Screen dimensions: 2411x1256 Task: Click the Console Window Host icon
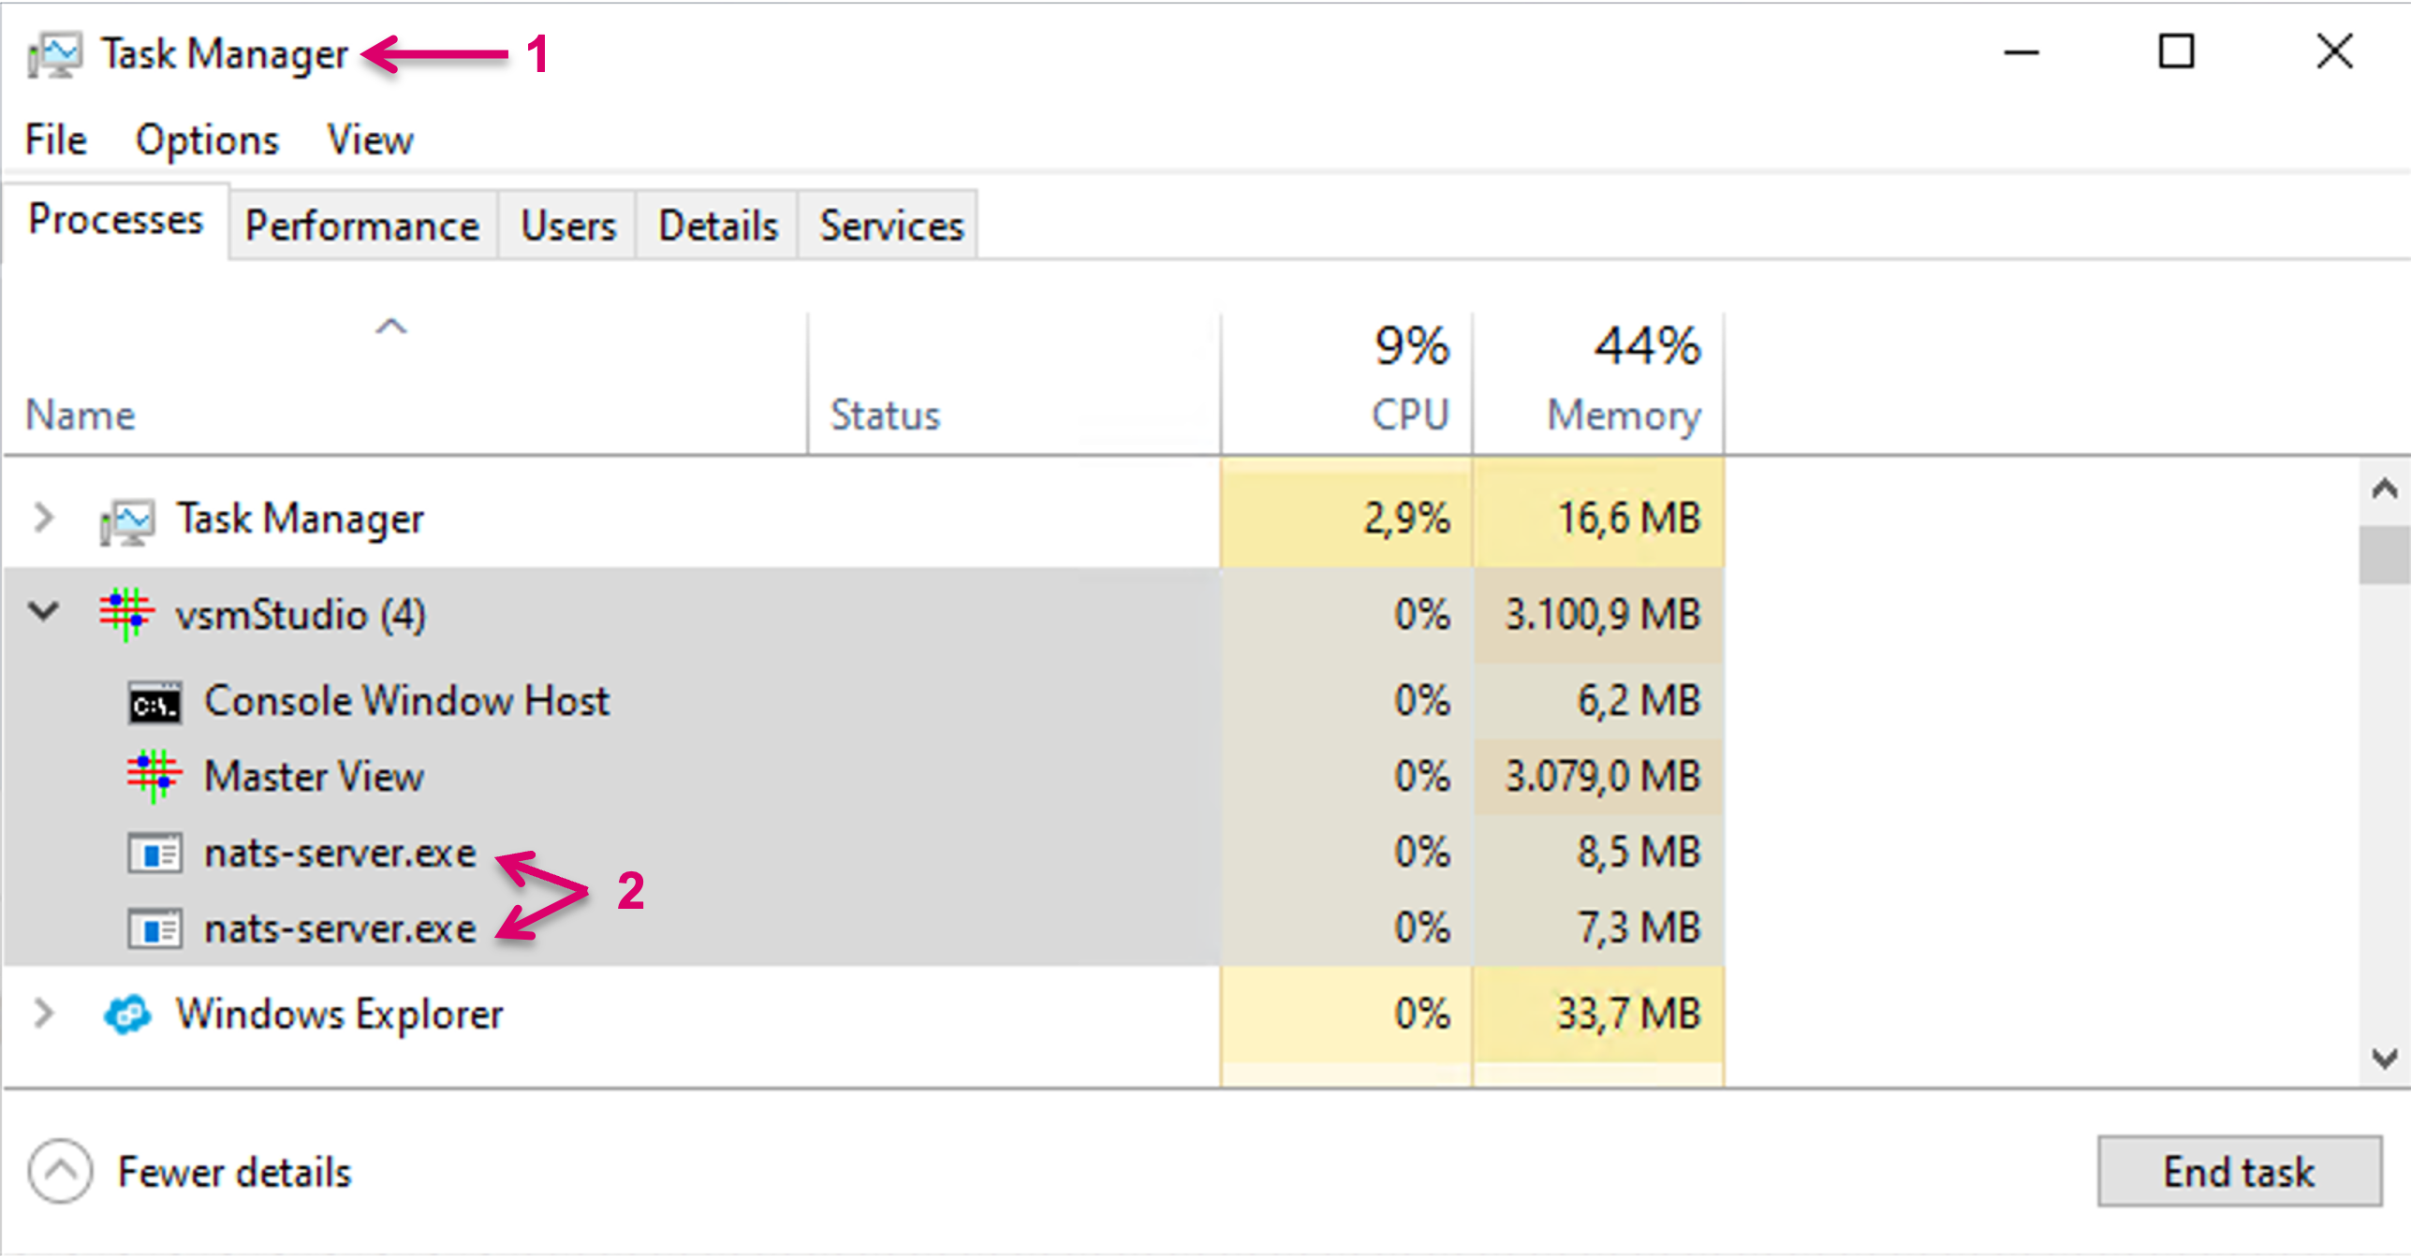pyautogui.click(x=154, y=702)
